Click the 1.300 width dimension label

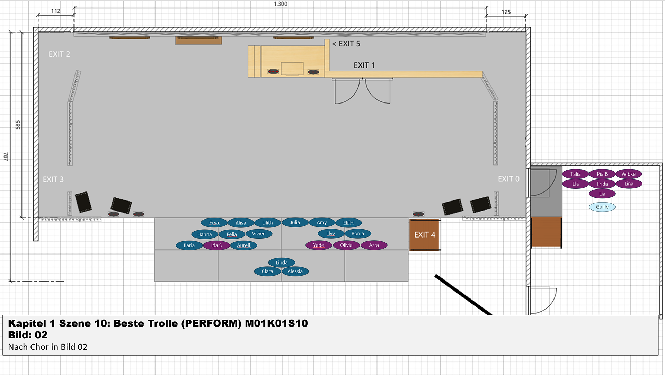click(x=281, y=4)
